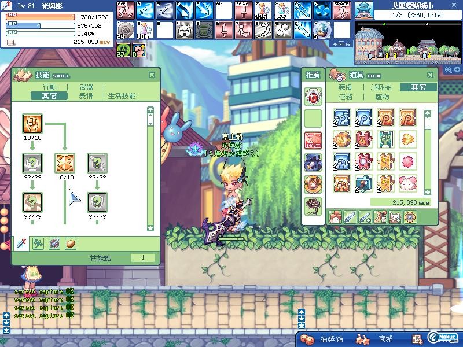Activate the Ctrl pick-up item hotkey slot
463x347 pixels.
[x=126, y=10]
